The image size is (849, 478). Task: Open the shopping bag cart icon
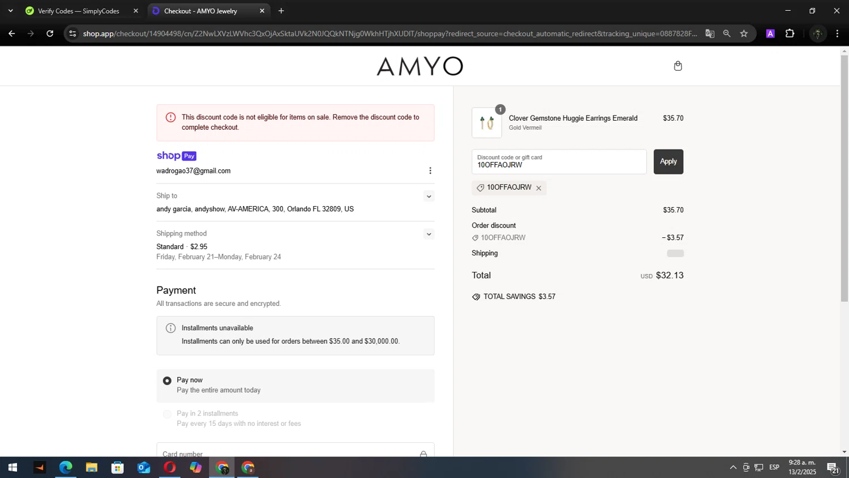coord(678,66)
